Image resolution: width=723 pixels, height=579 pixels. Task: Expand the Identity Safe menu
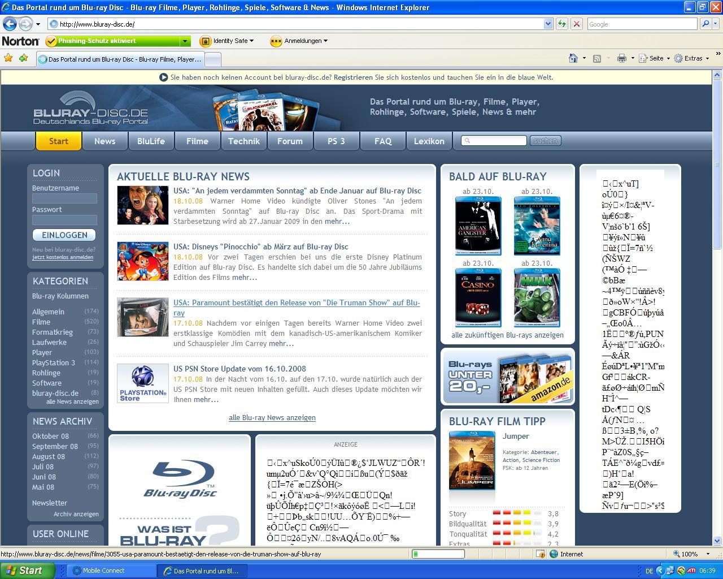[x=251, y=41]
